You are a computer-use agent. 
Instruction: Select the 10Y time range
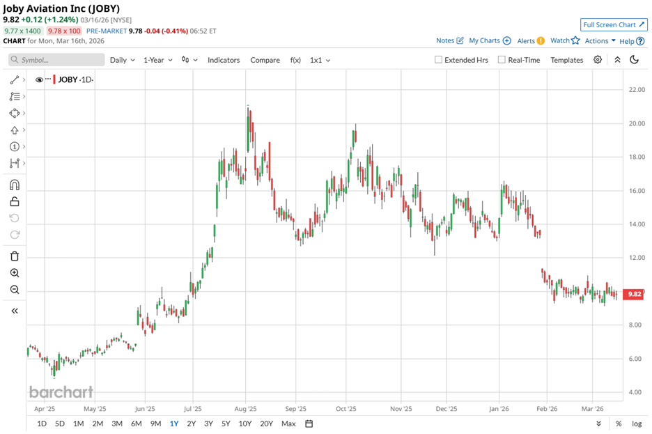pyautogui.click(x=245, y=424)
